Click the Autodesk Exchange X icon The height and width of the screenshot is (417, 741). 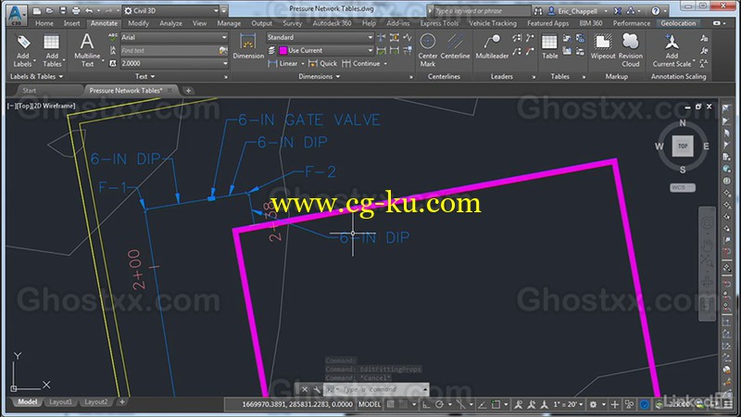(618, 10)
